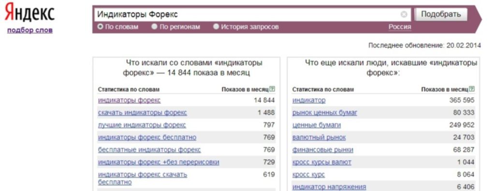Open help icon beside right 'Показов в месяц'

point(472,89)
